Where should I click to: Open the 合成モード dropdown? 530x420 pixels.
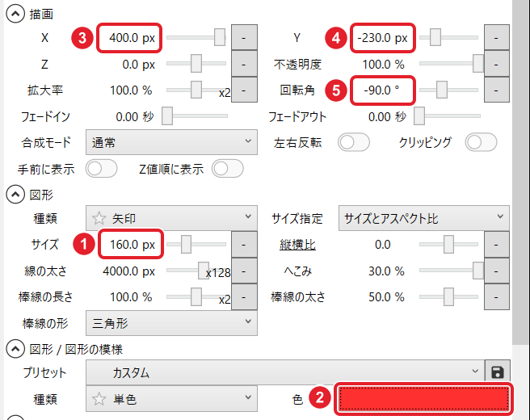pyautogui.click(x=171, y=142)
